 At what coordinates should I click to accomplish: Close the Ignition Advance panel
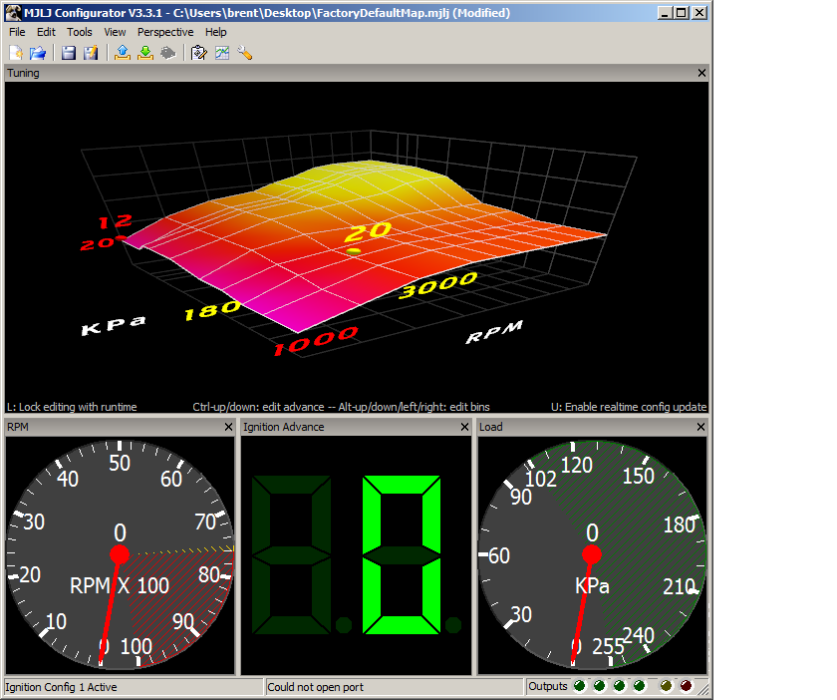click(x=464, y=427)
